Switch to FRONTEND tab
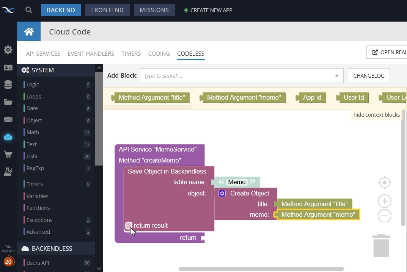This screenshot has height=272, width=407. click(107, 10)
